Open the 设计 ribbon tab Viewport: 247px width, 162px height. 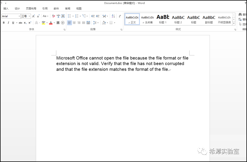[17, 8]
